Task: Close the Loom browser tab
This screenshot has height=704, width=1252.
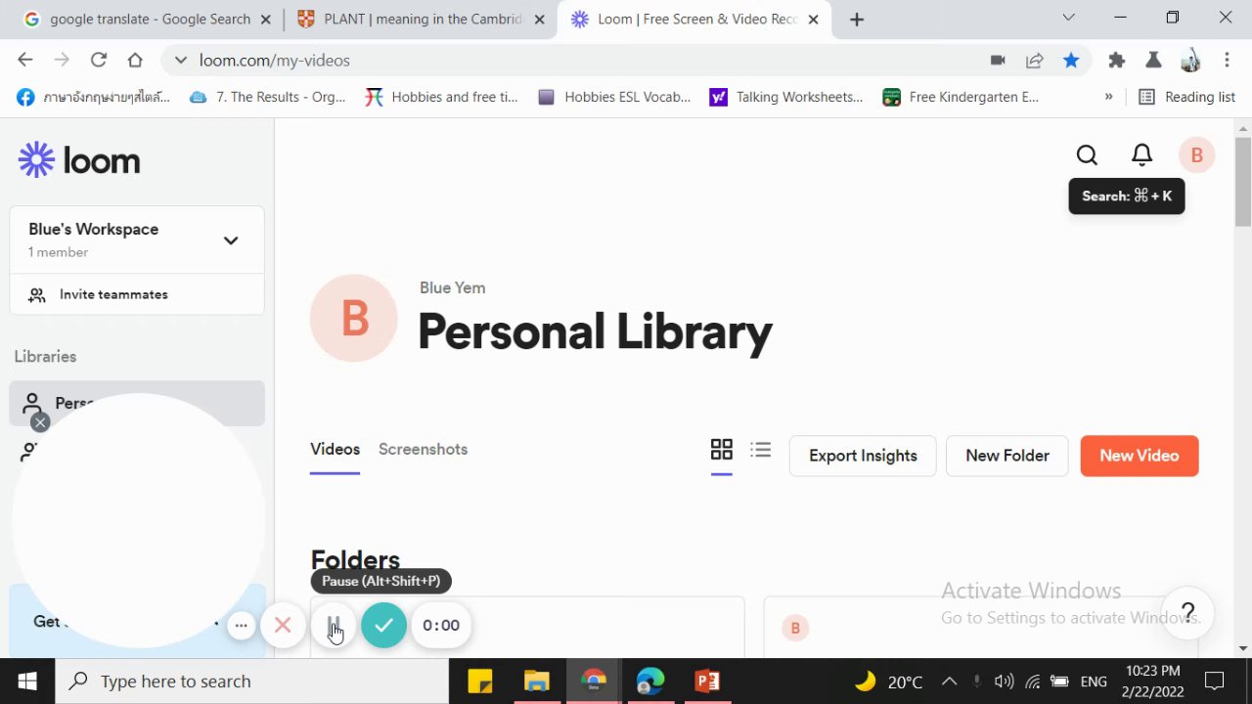Action: (x=813, y=20)
